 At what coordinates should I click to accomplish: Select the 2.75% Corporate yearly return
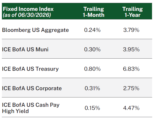(131, 88)
